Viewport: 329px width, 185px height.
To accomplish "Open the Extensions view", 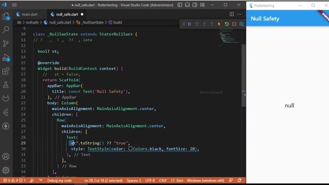I will [x=6, y=71].
